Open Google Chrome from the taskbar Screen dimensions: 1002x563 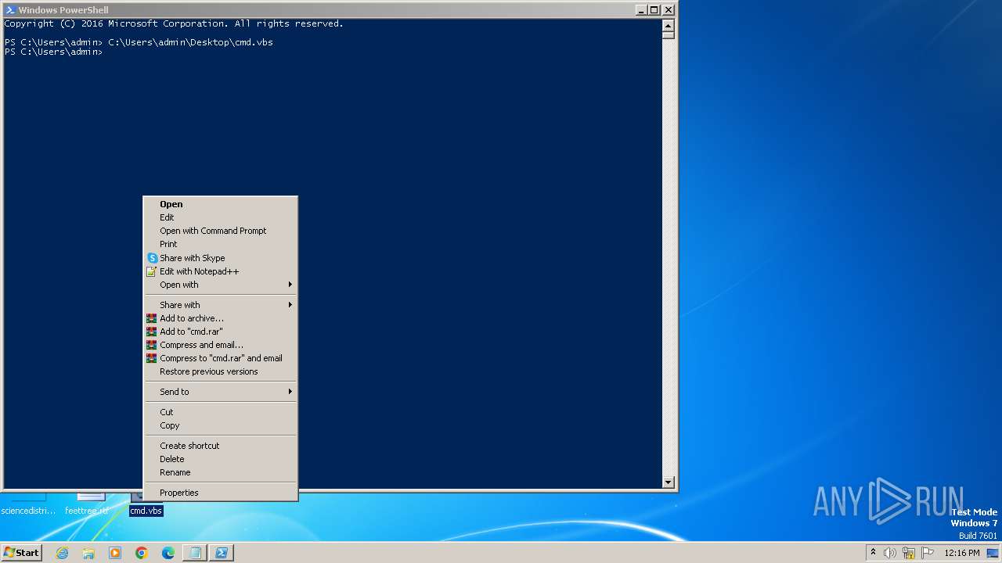coord(142,553)
